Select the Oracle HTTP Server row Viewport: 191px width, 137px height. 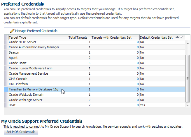pyautogui.click(x=94, y=42)
